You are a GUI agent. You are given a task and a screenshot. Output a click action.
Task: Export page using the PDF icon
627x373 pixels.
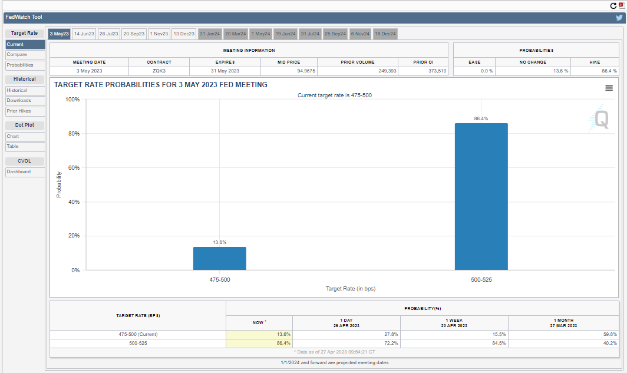pyautogui.click(x=621, y=6)
